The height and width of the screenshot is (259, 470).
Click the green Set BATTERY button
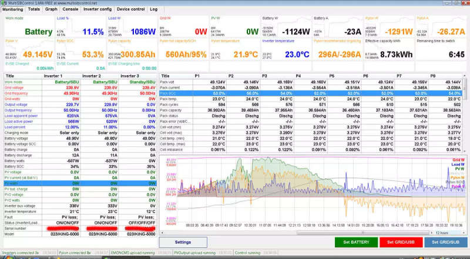tap(356, 242)
